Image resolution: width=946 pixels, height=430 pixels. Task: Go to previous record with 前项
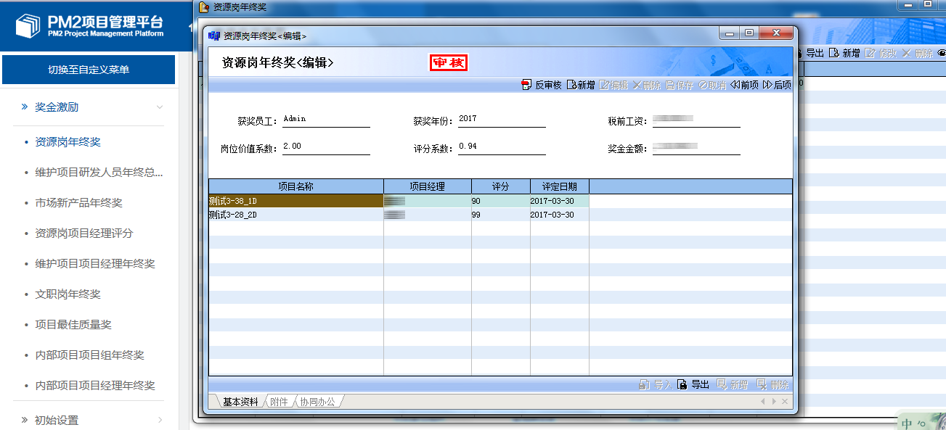point(744,85)
